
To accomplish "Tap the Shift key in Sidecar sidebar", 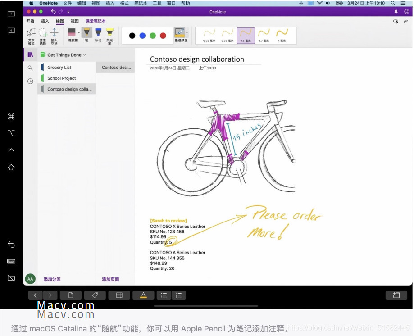I will [x=11, y=168].
